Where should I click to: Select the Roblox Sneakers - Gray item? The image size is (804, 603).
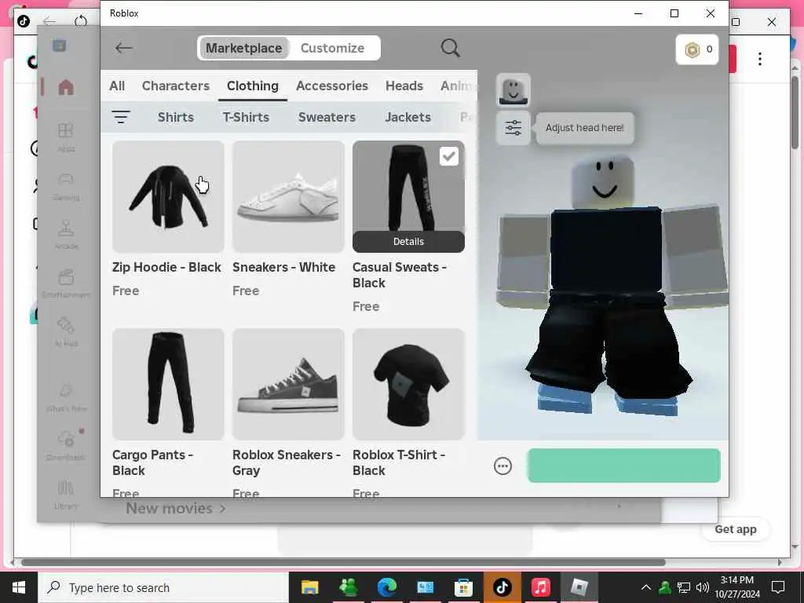point(288,385)
